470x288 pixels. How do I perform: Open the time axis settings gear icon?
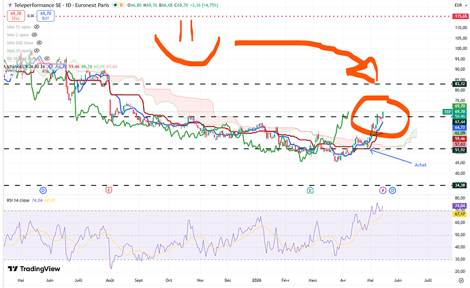pyautogui.click(x=461, y=281)
